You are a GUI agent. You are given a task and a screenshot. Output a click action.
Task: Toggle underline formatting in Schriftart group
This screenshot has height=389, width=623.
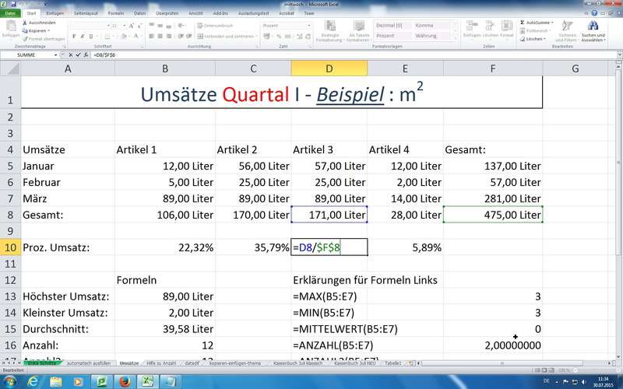91,36
